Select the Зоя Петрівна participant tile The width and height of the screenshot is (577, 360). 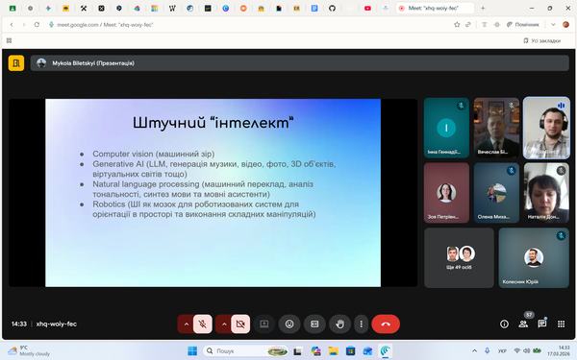446,193
